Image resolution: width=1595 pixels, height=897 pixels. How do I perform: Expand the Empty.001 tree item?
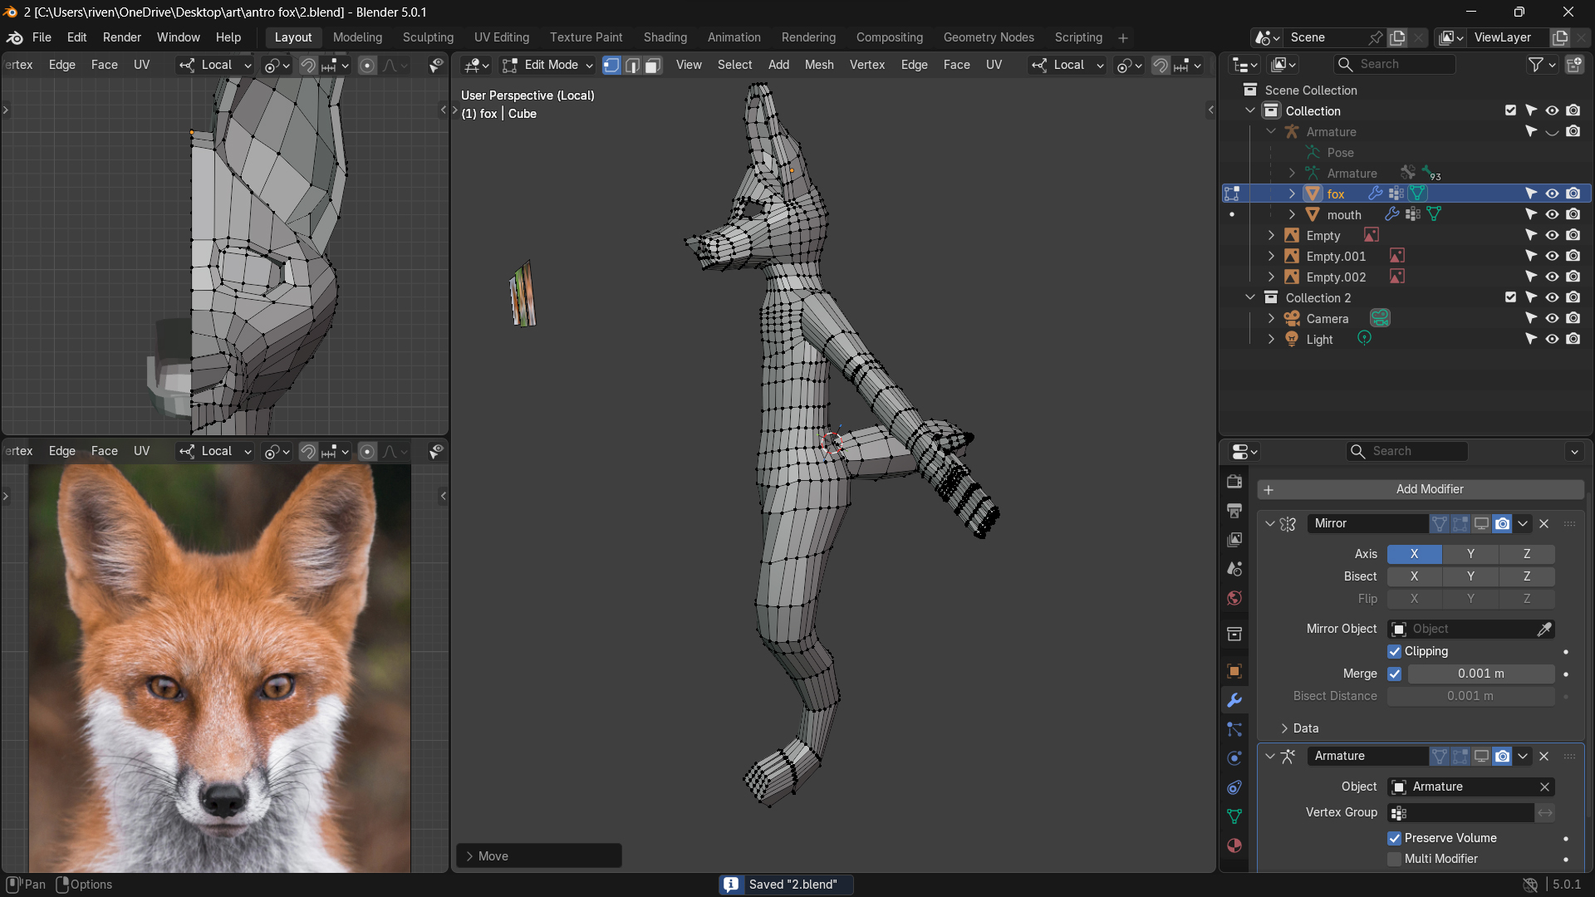pyautogui.click(x=1271, y=257)
